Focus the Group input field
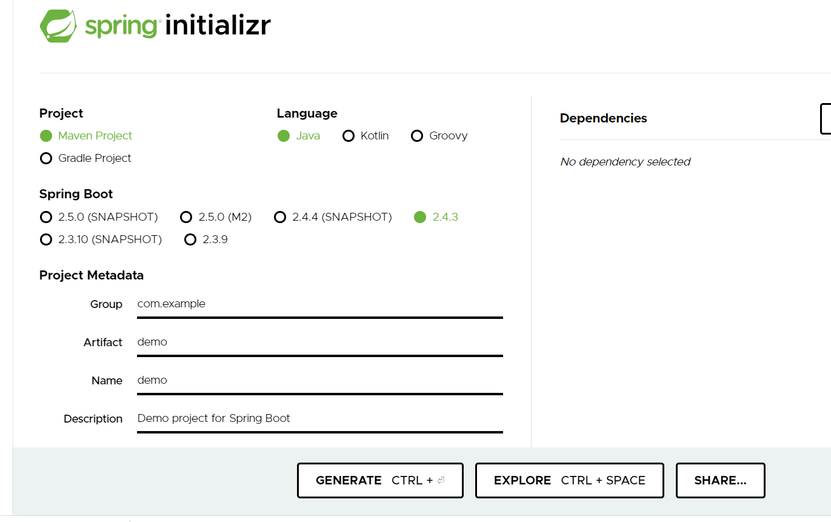 [320, 304]
